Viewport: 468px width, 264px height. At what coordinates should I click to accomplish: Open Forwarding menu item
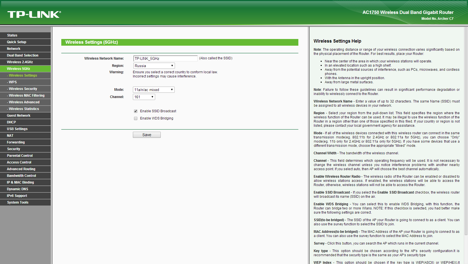25,142
